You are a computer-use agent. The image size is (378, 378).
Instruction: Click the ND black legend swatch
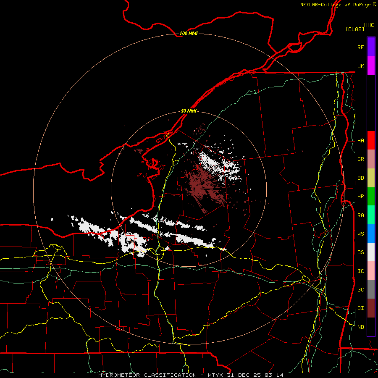pyautogui.click(x=371, y=327)
